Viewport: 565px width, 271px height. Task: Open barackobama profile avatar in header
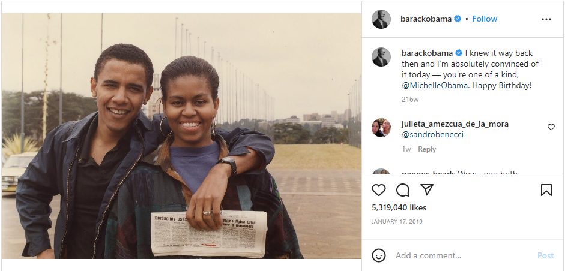click(381, 19)
